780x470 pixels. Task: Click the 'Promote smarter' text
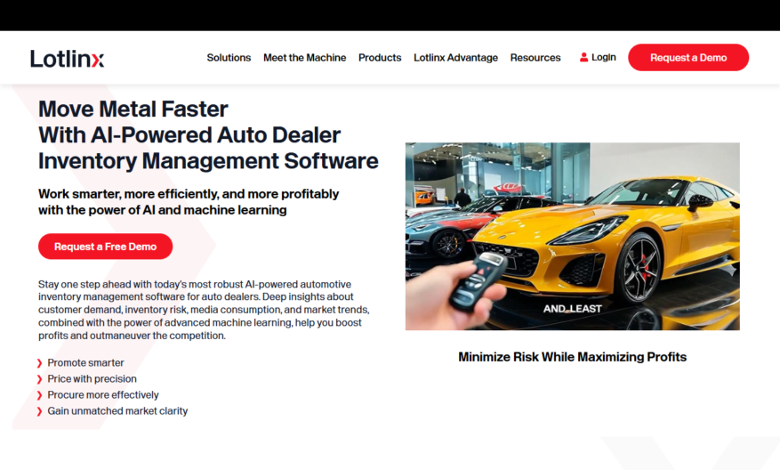click(x=85, y=363)
